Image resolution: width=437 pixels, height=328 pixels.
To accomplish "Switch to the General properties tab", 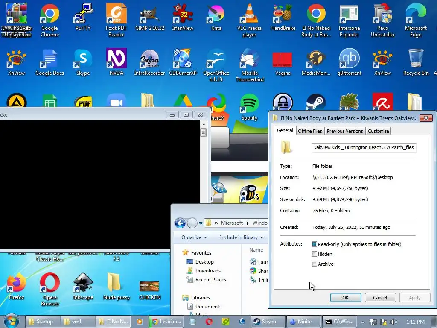I will point(285,131).
